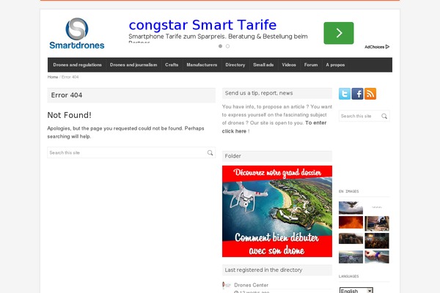Open the Forum menu item
The width and height of the screenshot is (440, 293).
[x=311, y=64]
